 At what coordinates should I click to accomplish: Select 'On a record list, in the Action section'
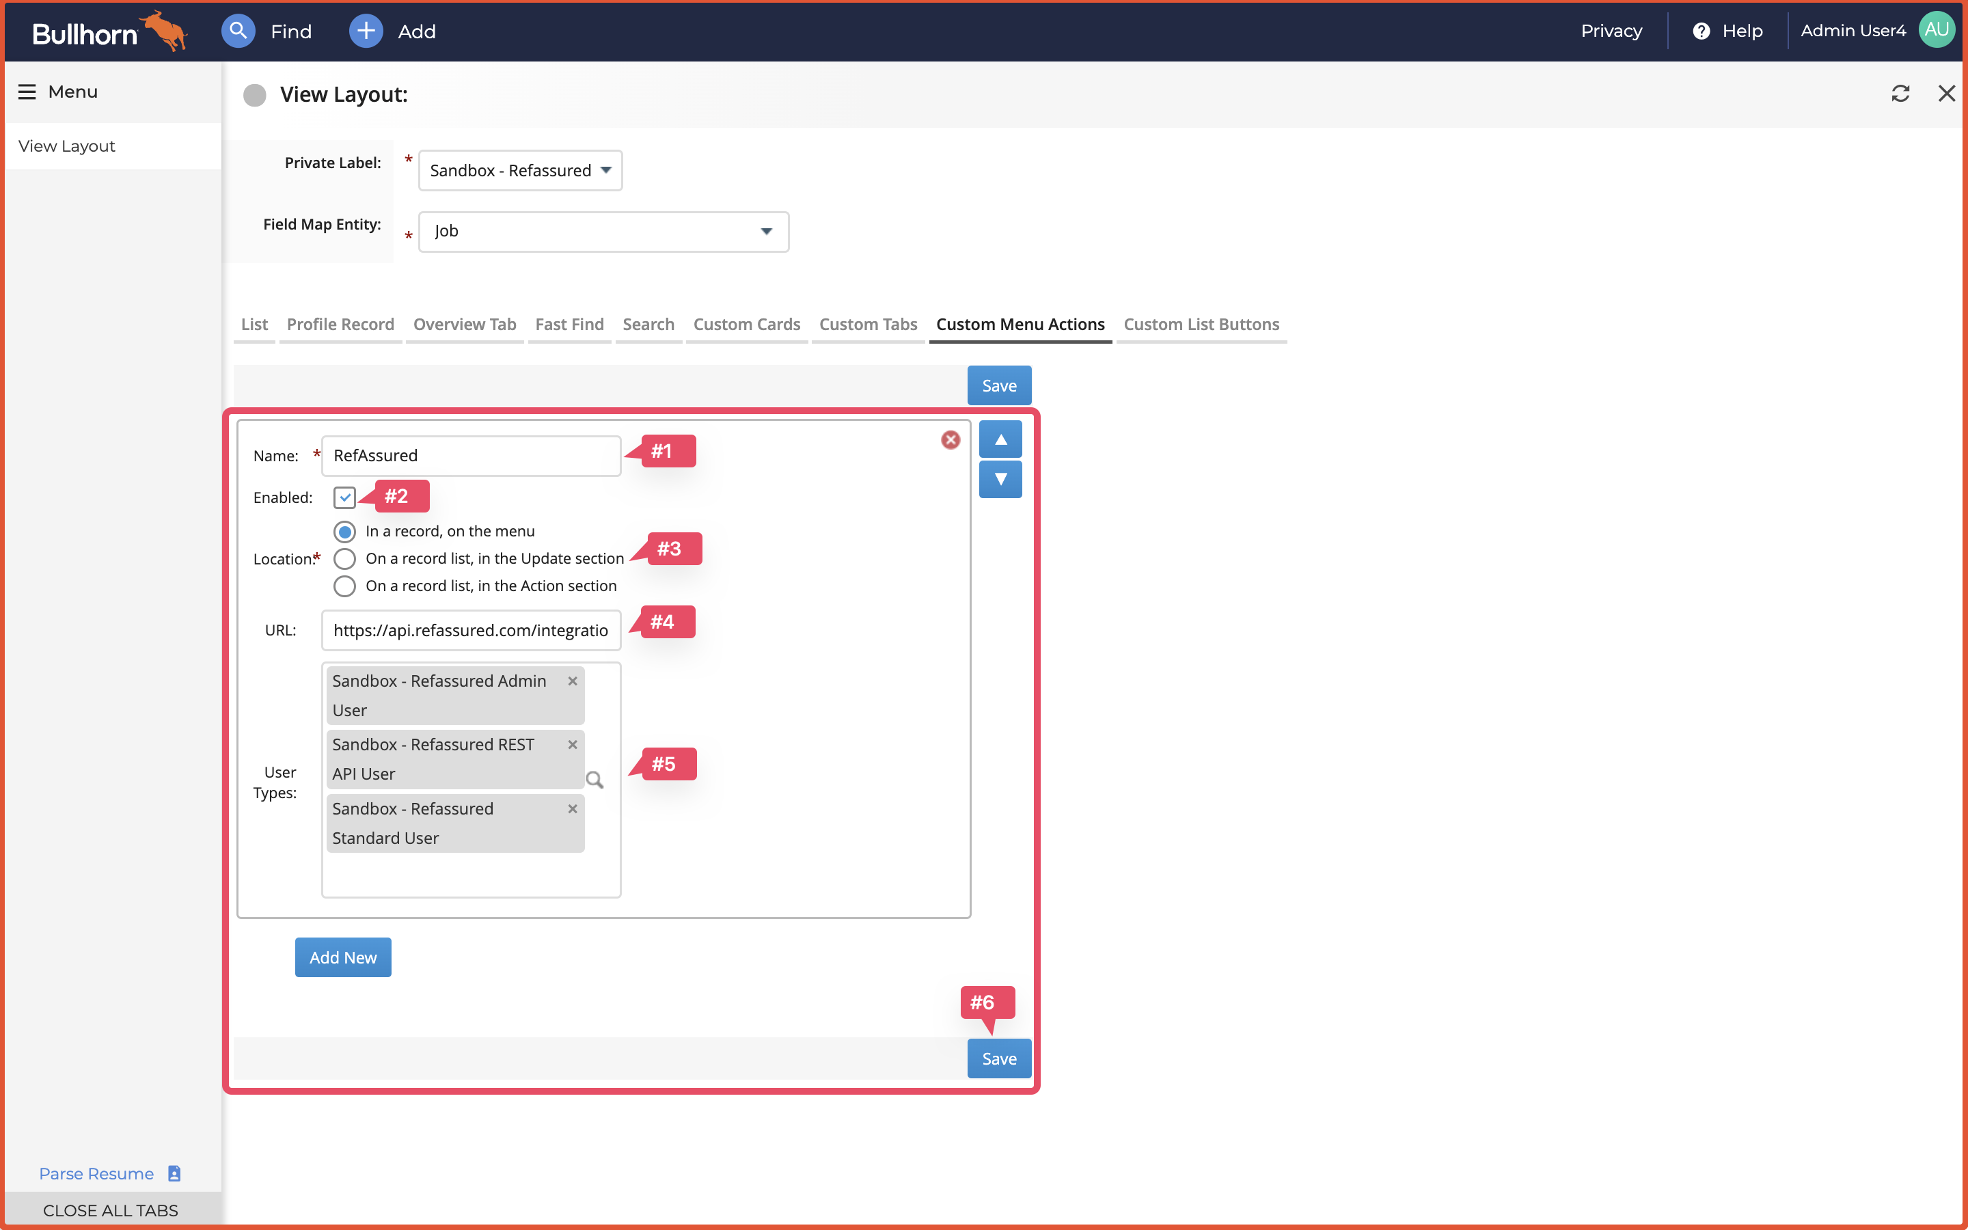pos(345,586)
